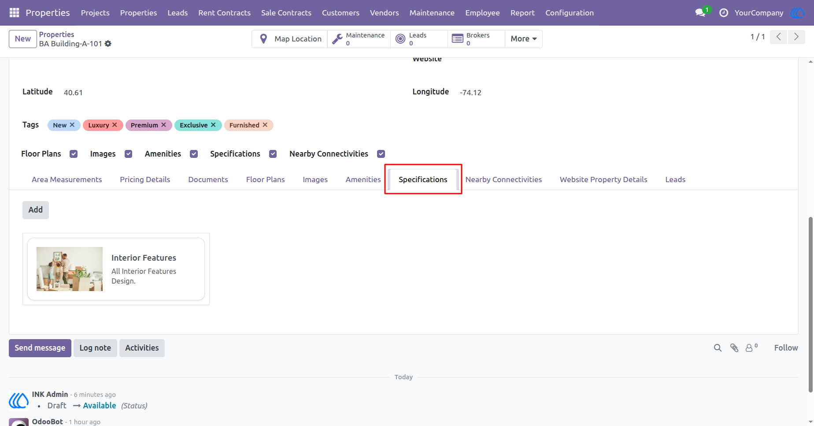Image resolution: width=814 pixels, height=426 pixels.
Task: Show followers icon
Action: [x=751, y=348]
